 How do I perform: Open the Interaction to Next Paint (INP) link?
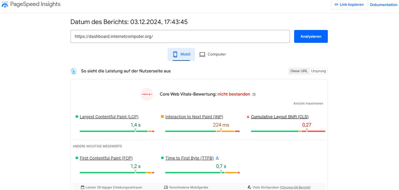coord(194,117)
